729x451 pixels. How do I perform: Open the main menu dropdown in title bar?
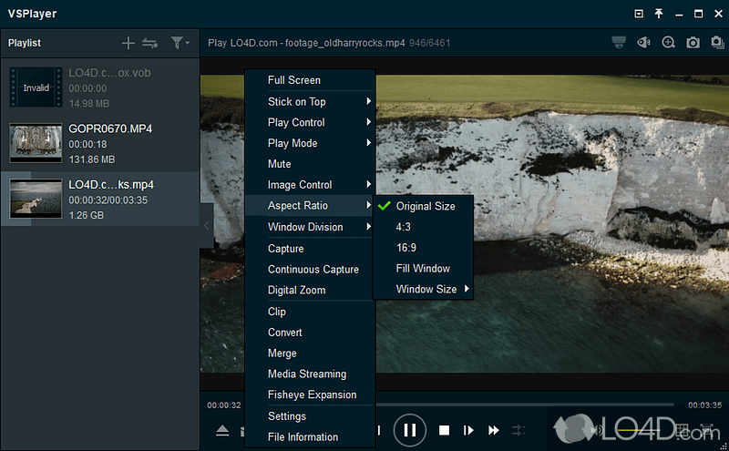[639, 14]
